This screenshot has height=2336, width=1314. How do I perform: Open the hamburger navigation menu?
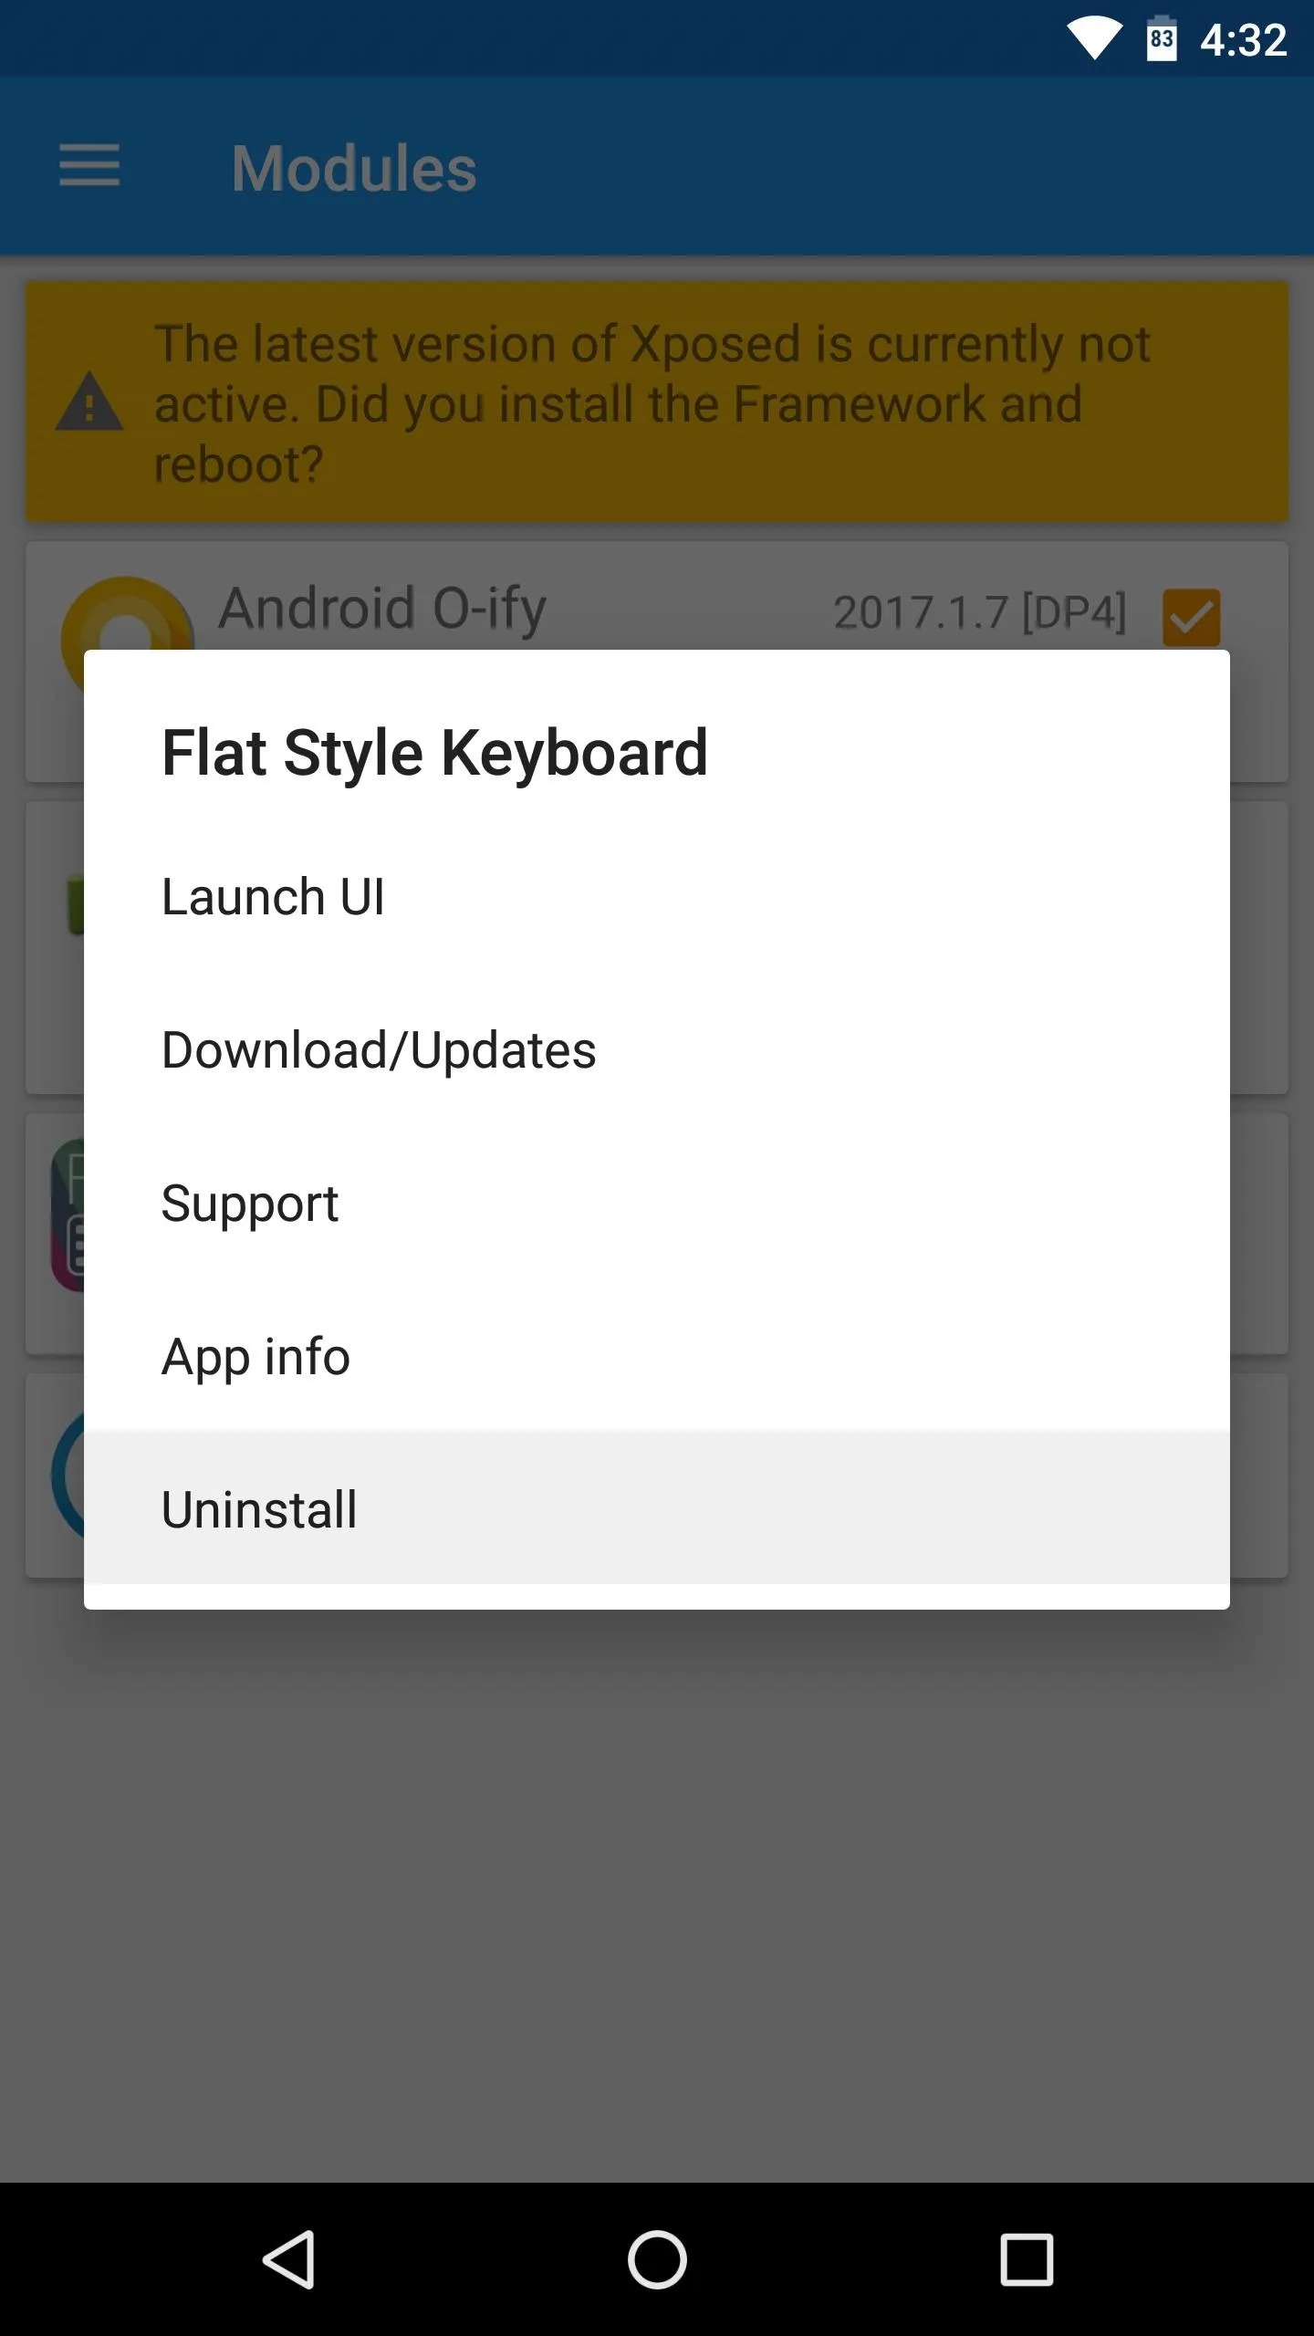tap(89, 166)
